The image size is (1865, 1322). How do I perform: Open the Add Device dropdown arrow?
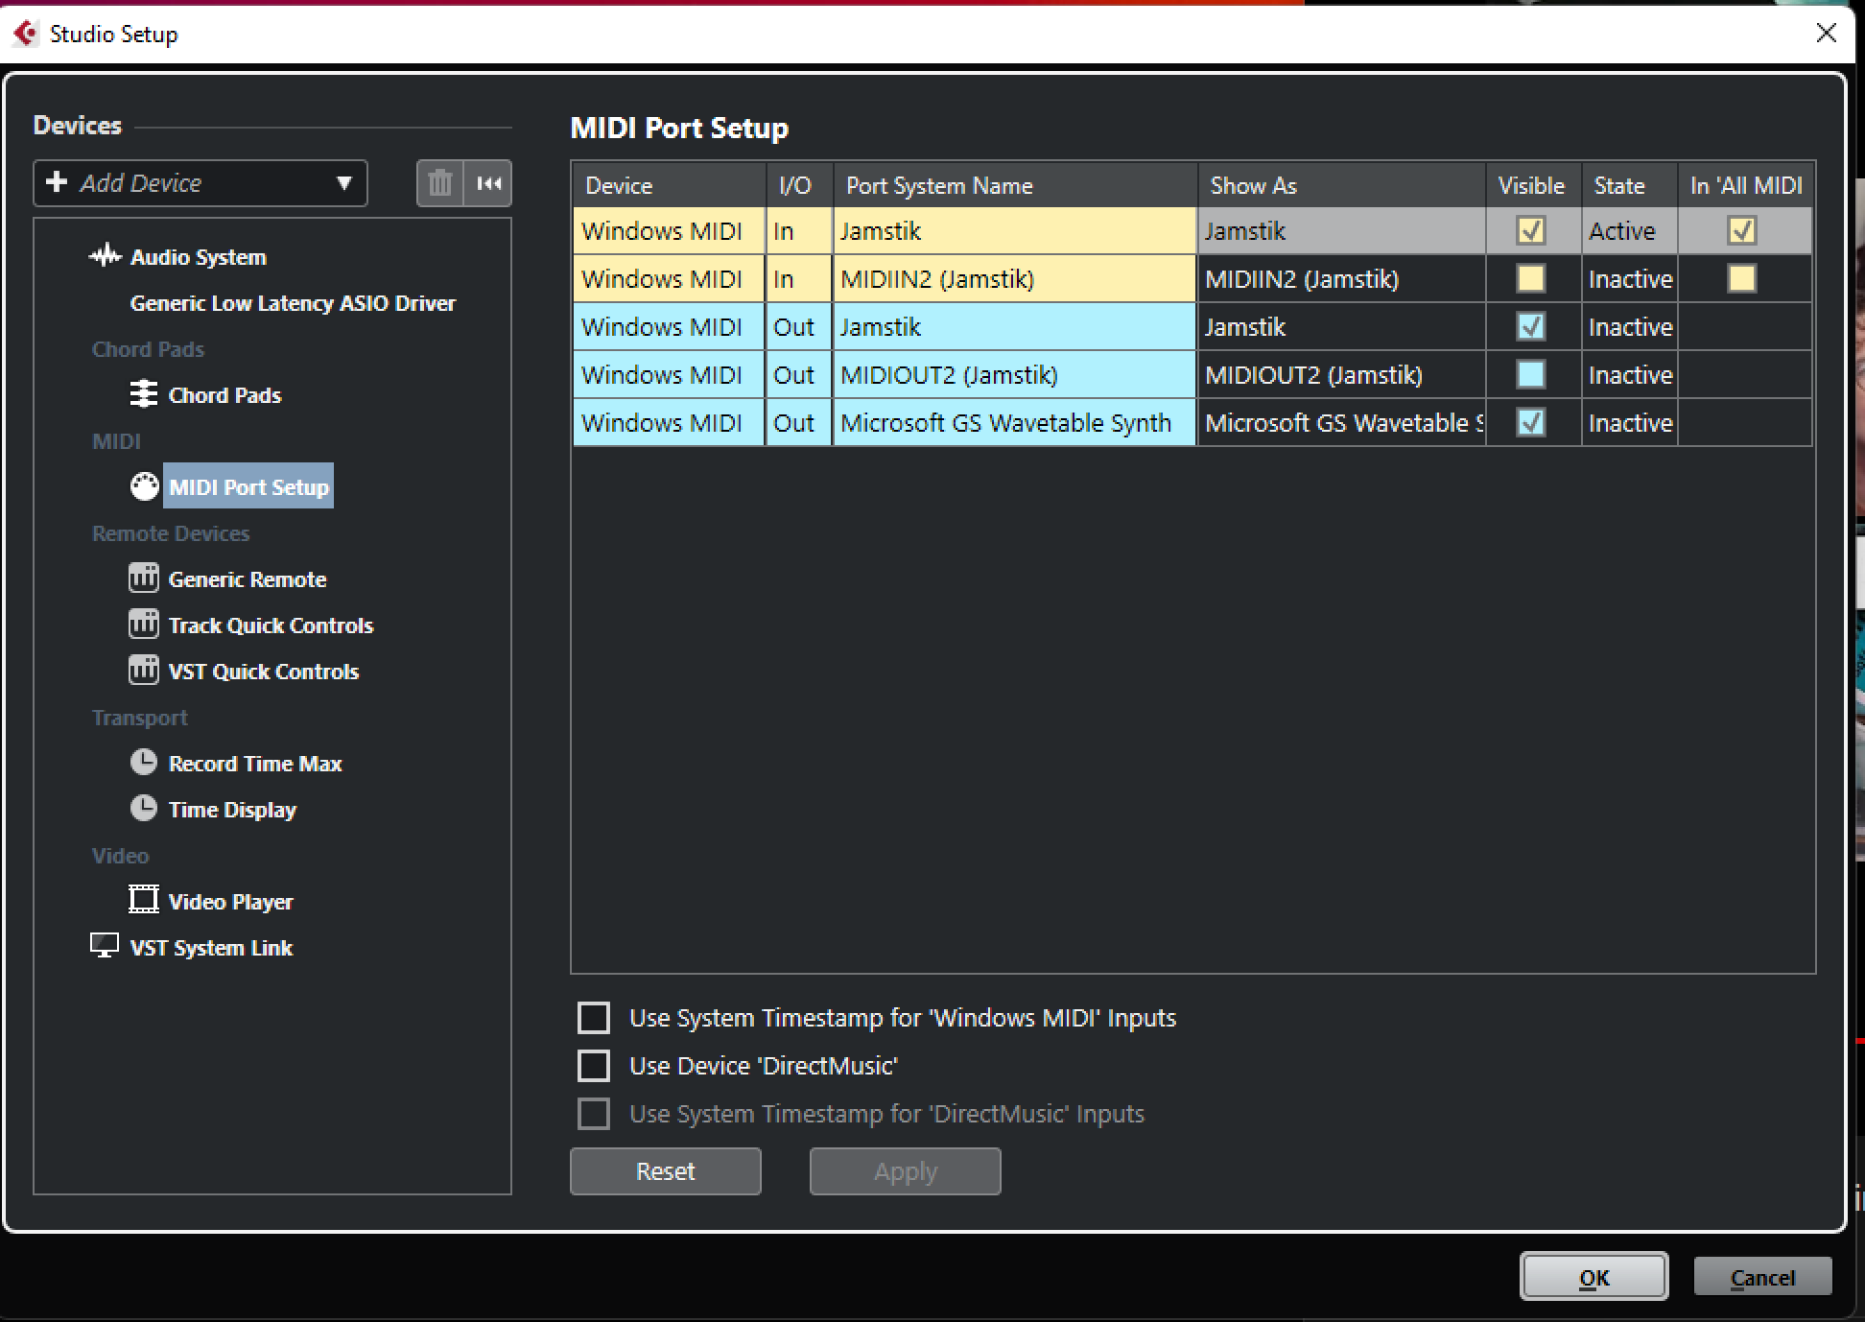tap(344, 183)
